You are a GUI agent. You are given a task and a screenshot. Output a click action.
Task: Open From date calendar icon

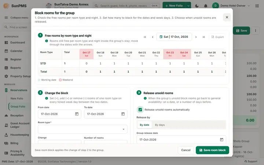77,114
